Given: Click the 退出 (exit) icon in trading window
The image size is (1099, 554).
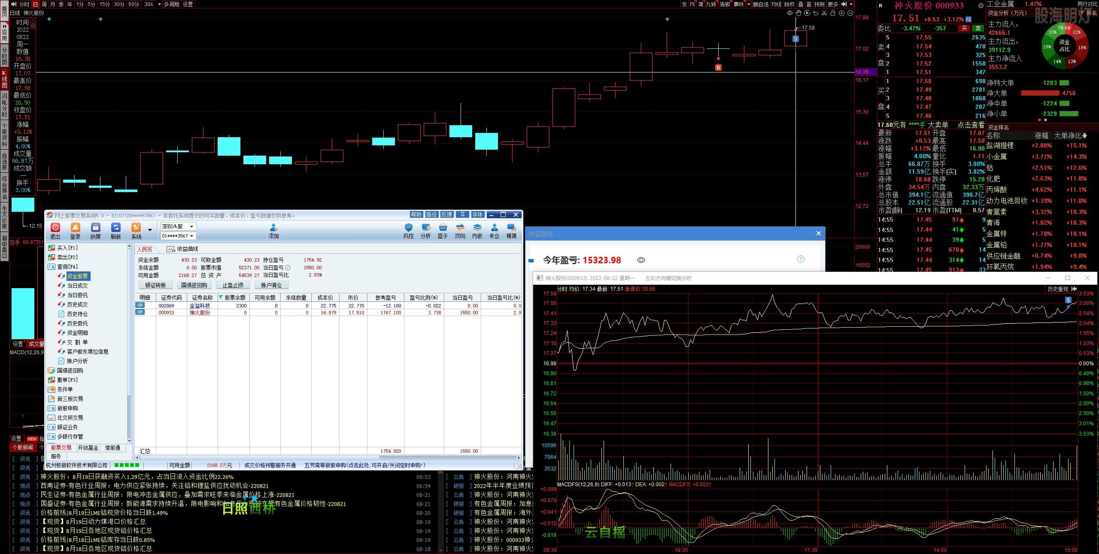Looking at the screenshot, I should 55,231.
